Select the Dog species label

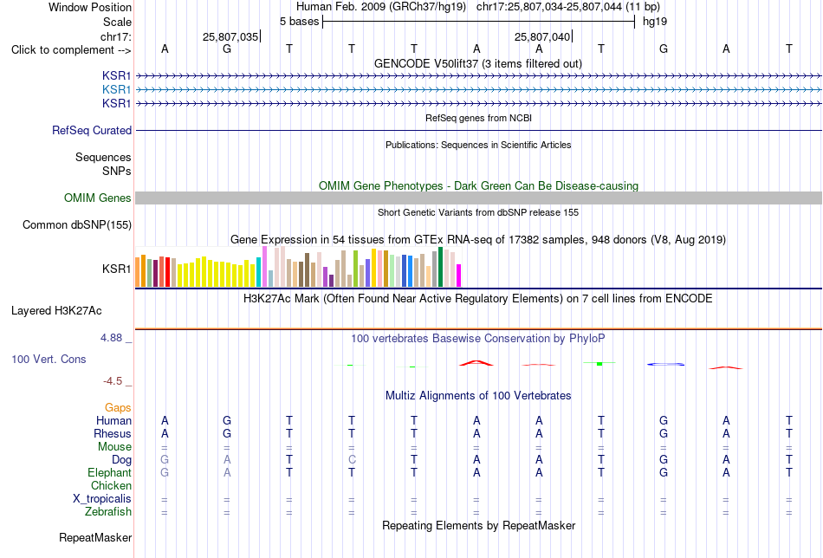121,460
